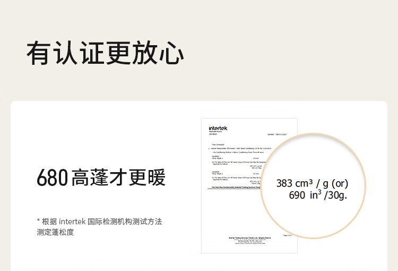Click the footnote "* 根据 intertek 国际检测机构测试方法"
Viewport: 398px width, 271px height.
(x=99, y=222)
